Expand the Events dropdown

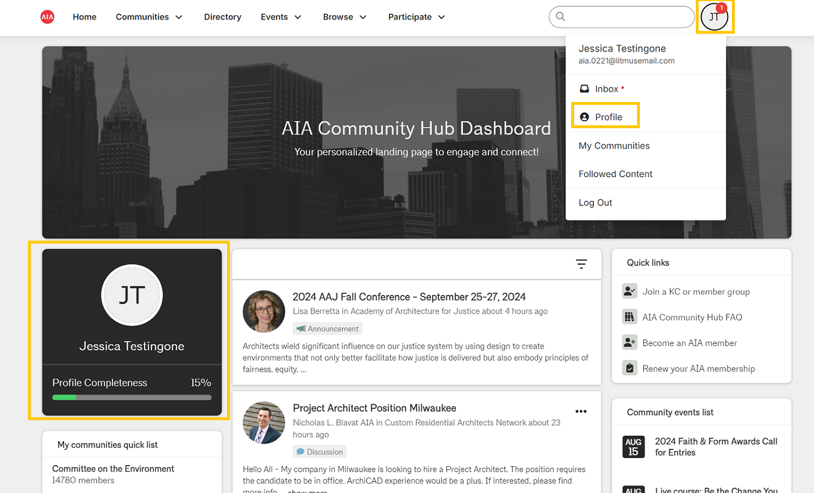click(x=281, y=17)
